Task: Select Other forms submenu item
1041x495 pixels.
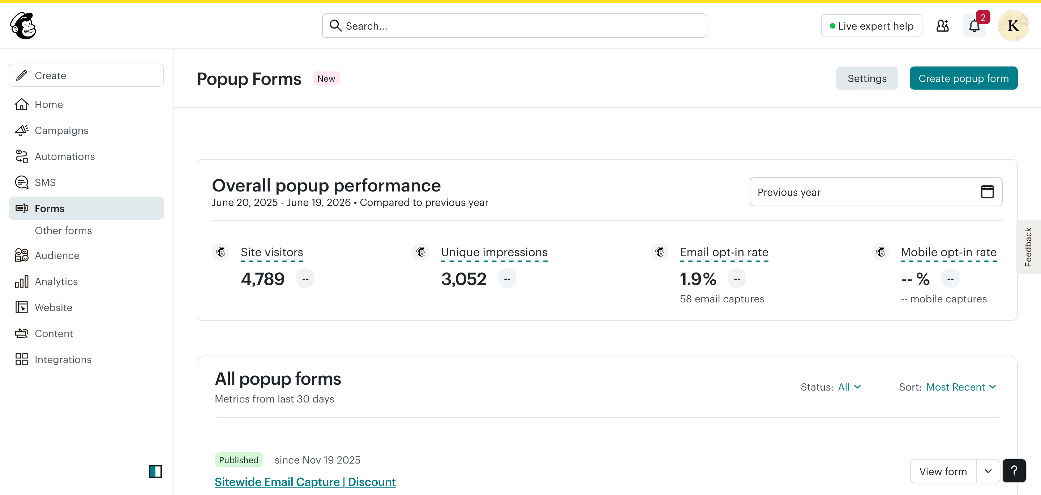Action: click(64, 230)
